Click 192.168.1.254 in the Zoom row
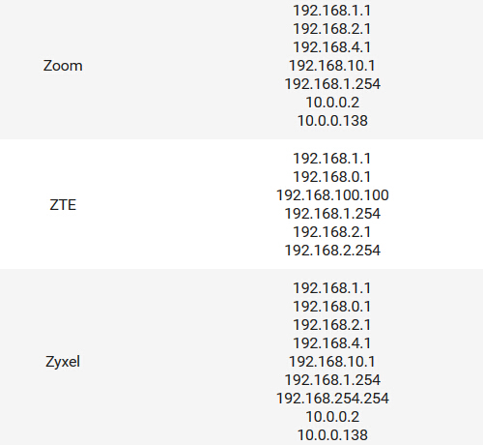Viewport: 483px width, 445px height. (x=332, y=84)
